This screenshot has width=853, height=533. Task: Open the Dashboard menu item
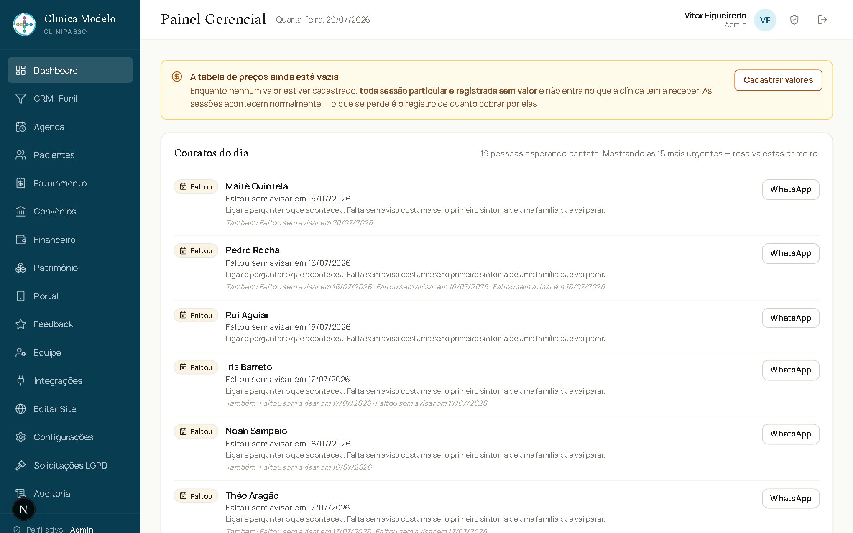pos(70,70)
